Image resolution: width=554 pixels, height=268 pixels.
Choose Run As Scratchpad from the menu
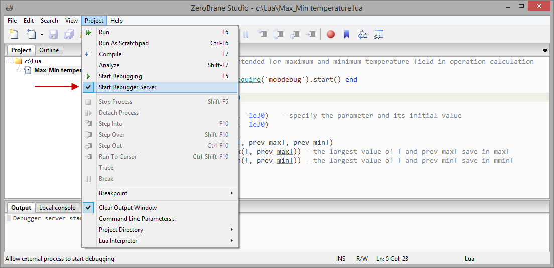coord(123,43)
